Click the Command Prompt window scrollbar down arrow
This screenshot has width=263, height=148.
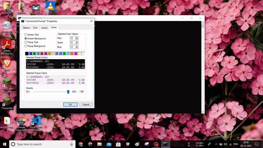(203, 112)
